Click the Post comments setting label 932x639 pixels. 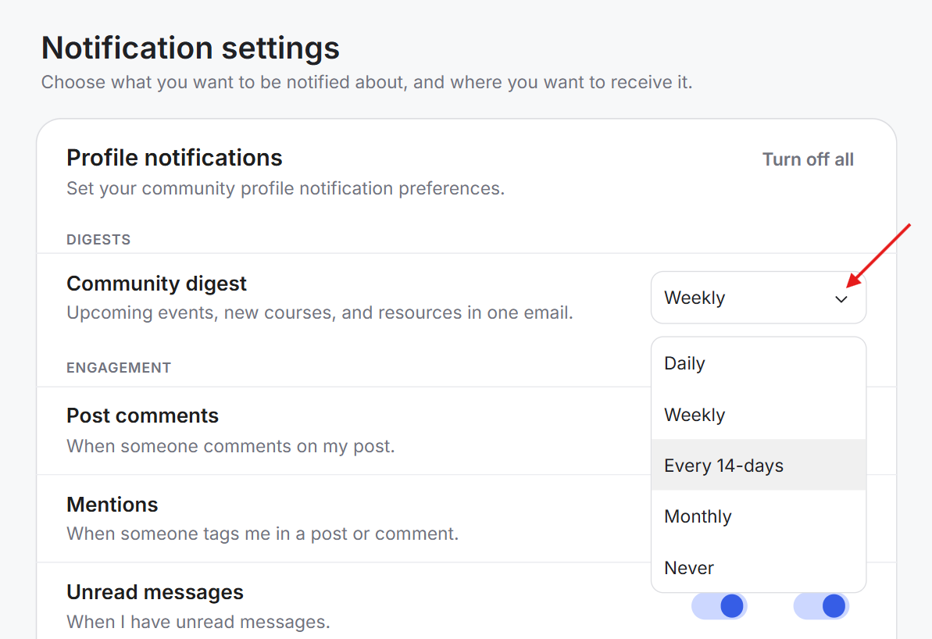coord(143,416)
